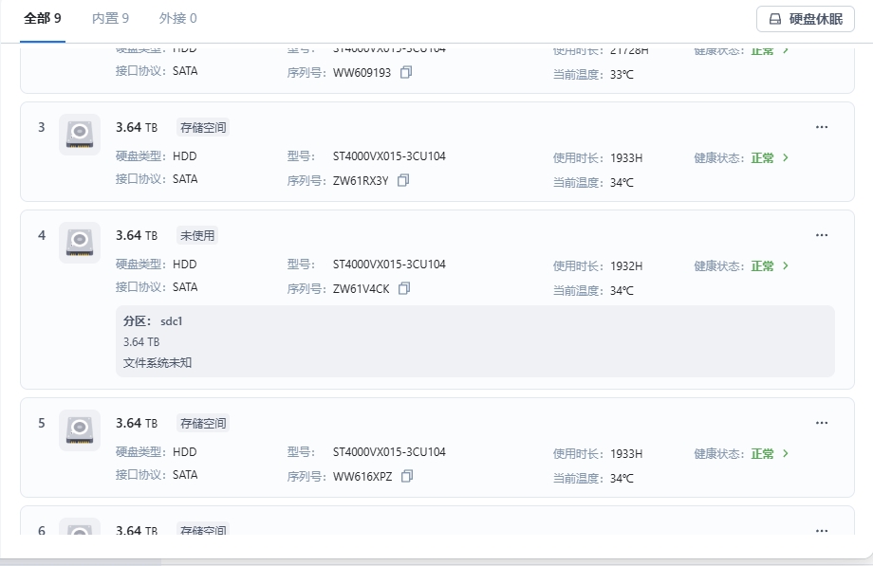Select current temperature 33℃ value
Viewport: 873px width, 566px height.
tap(622, 75)
